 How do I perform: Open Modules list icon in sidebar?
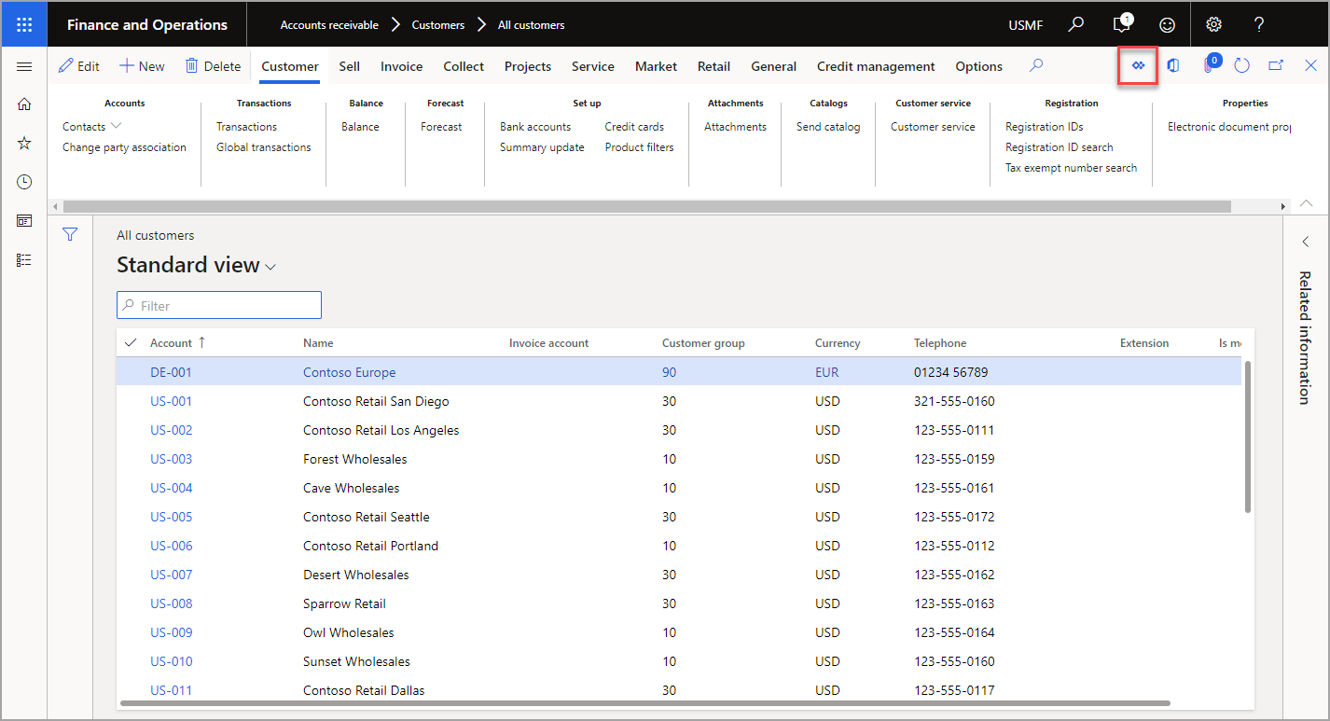[24, 260]
